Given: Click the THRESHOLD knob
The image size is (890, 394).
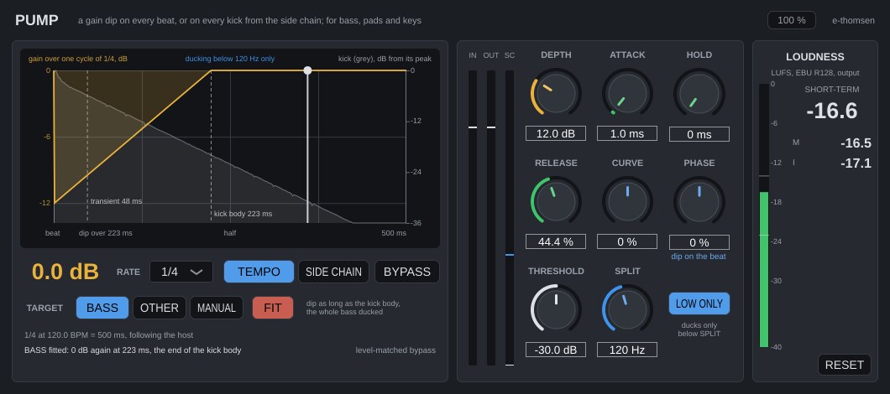Looking at the screenshot, I should (556, 309).
